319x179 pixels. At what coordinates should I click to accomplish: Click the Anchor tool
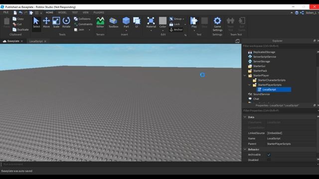(176, 30)
